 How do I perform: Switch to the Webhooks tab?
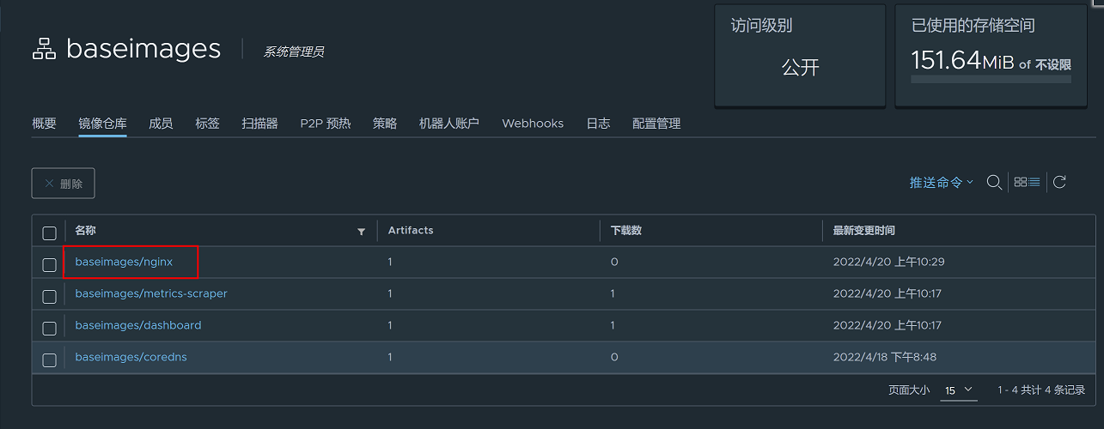tap(533, 124)
